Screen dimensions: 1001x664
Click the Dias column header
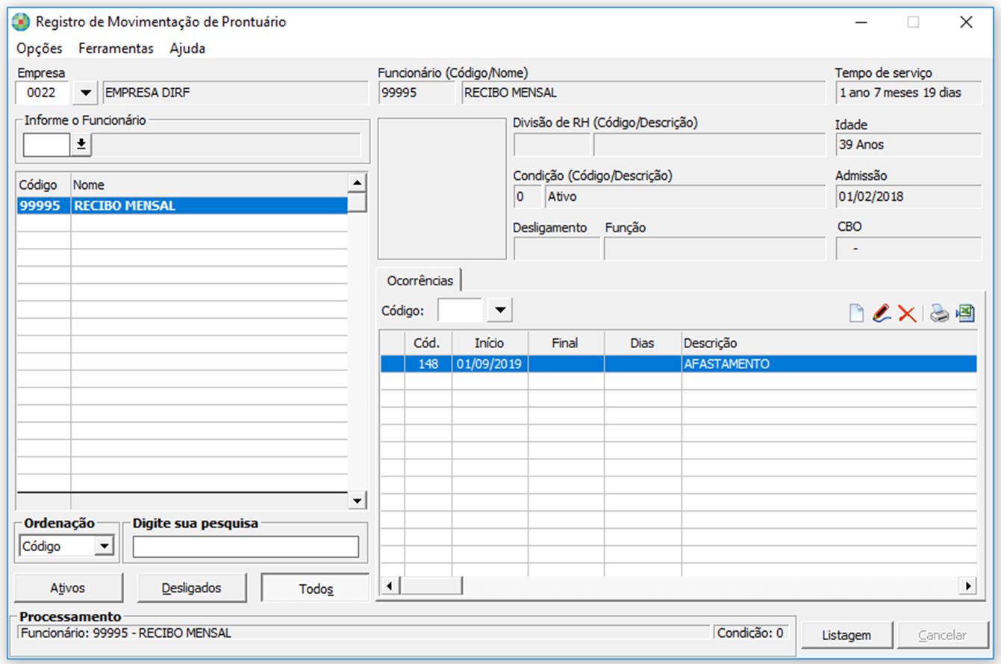642,343
